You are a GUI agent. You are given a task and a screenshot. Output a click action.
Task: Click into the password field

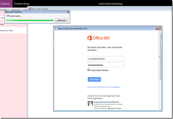pyautogui.click(x=106, y=65)
